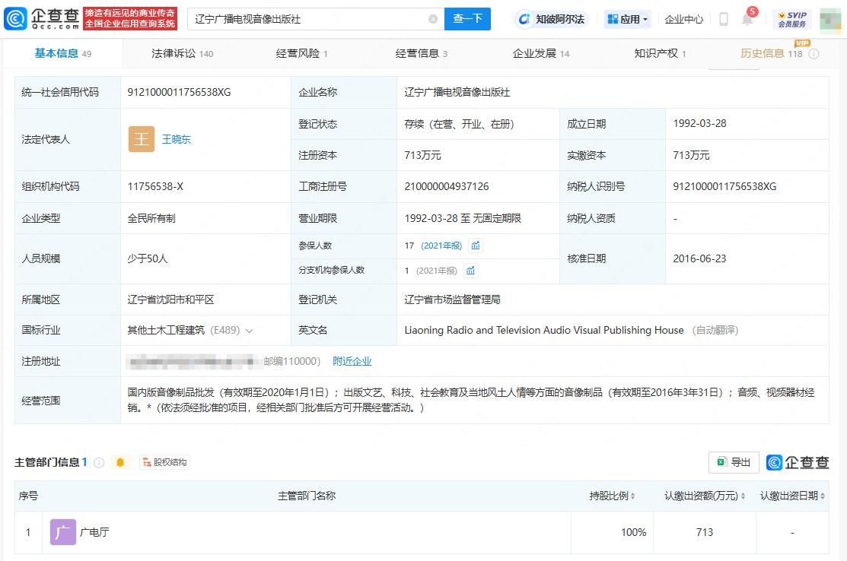Open the 附近企业 link
The width and height of the screenshot is (847, 561).
click(352, 361)
